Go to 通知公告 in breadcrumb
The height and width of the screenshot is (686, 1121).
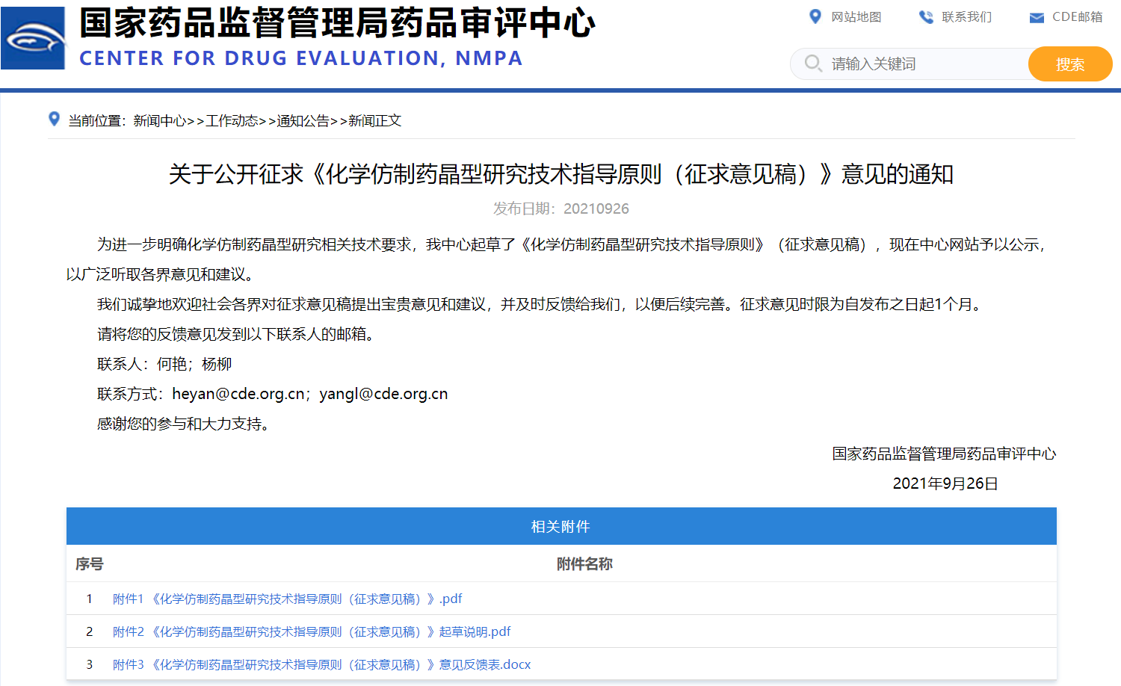(x=303, y=121)
